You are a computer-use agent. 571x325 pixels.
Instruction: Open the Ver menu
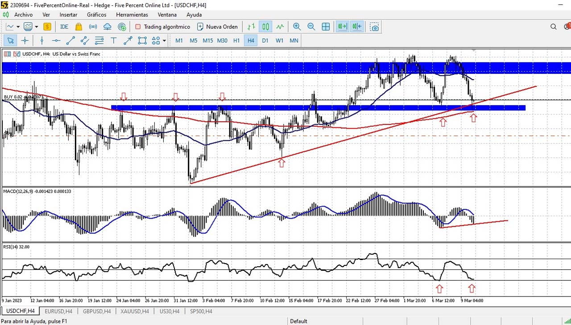pos(46,15)
